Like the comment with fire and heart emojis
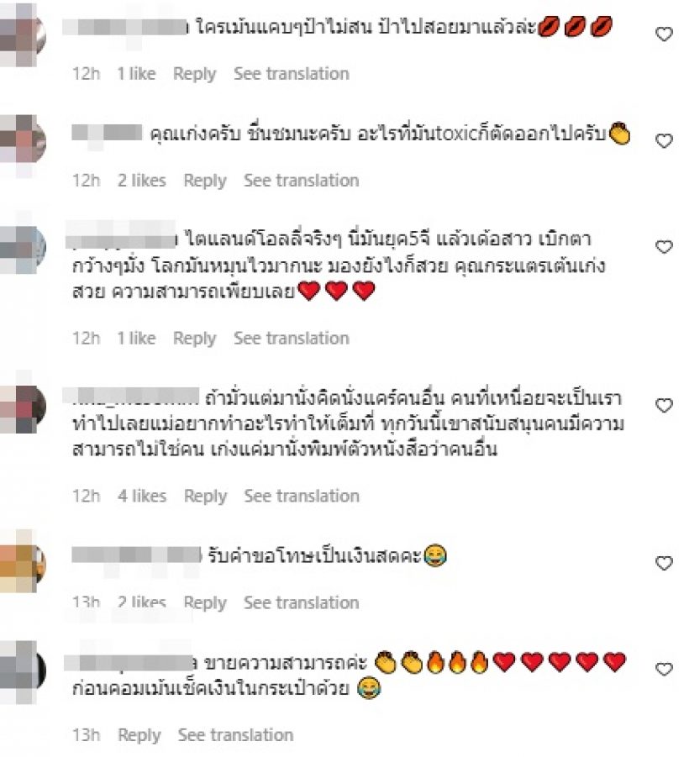The width and height of the screenshot is (689, 757). click(664, 669)
